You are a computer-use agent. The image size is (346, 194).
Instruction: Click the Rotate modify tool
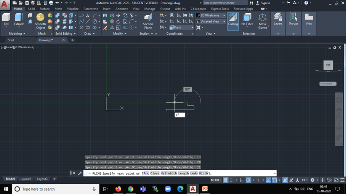click(118, 22)
